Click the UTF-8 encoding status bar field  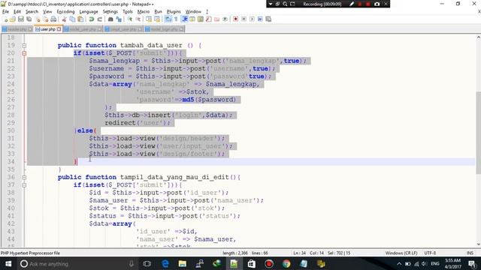pos(430,253)
